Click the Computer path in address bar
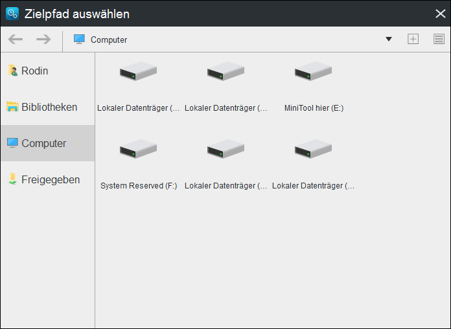451x329 pixels. point(109,40)
